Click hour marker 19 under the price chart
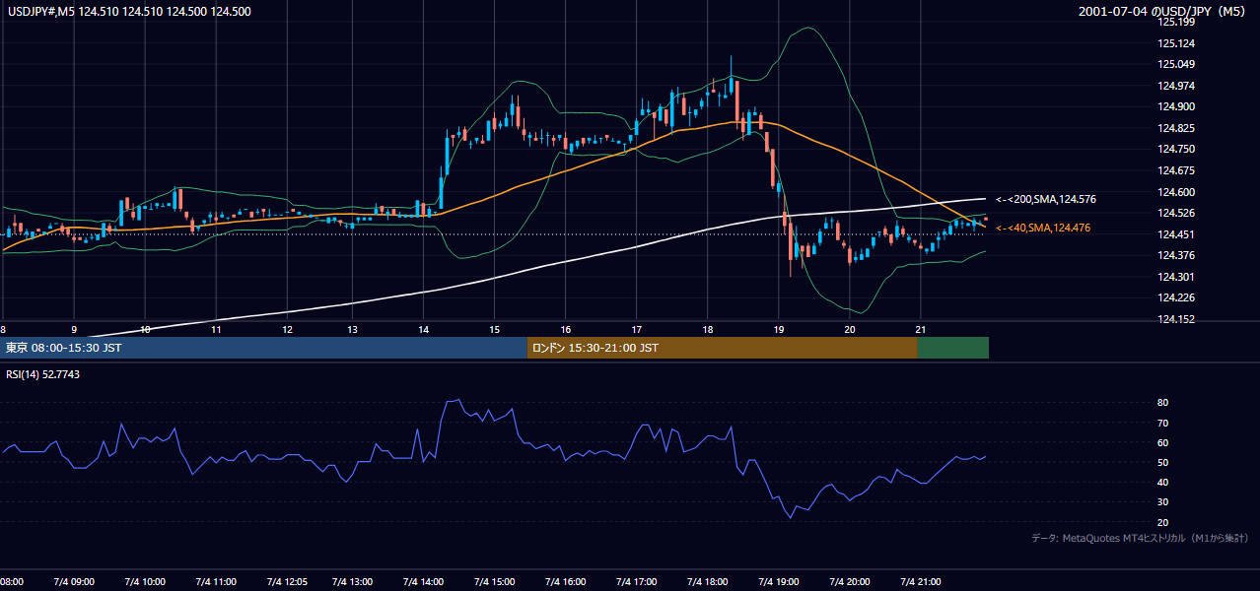The image size is (1260, 591). pyautogui.click(x=778, y=330)
